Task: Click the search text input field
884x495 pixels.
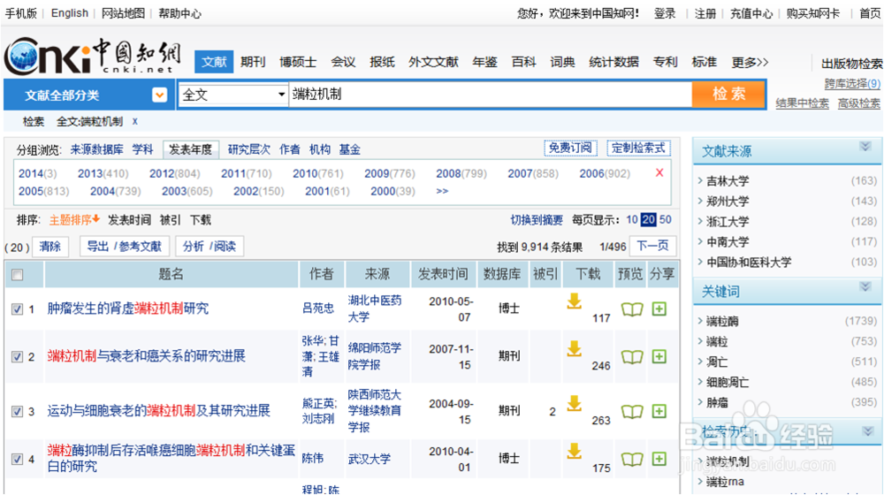Action: coord(491,95)
